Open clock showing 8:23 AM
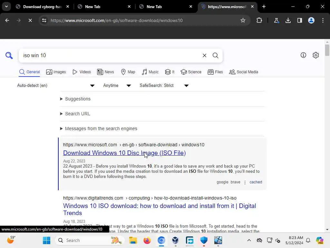The image size is (330, 248). click(294, 240)
